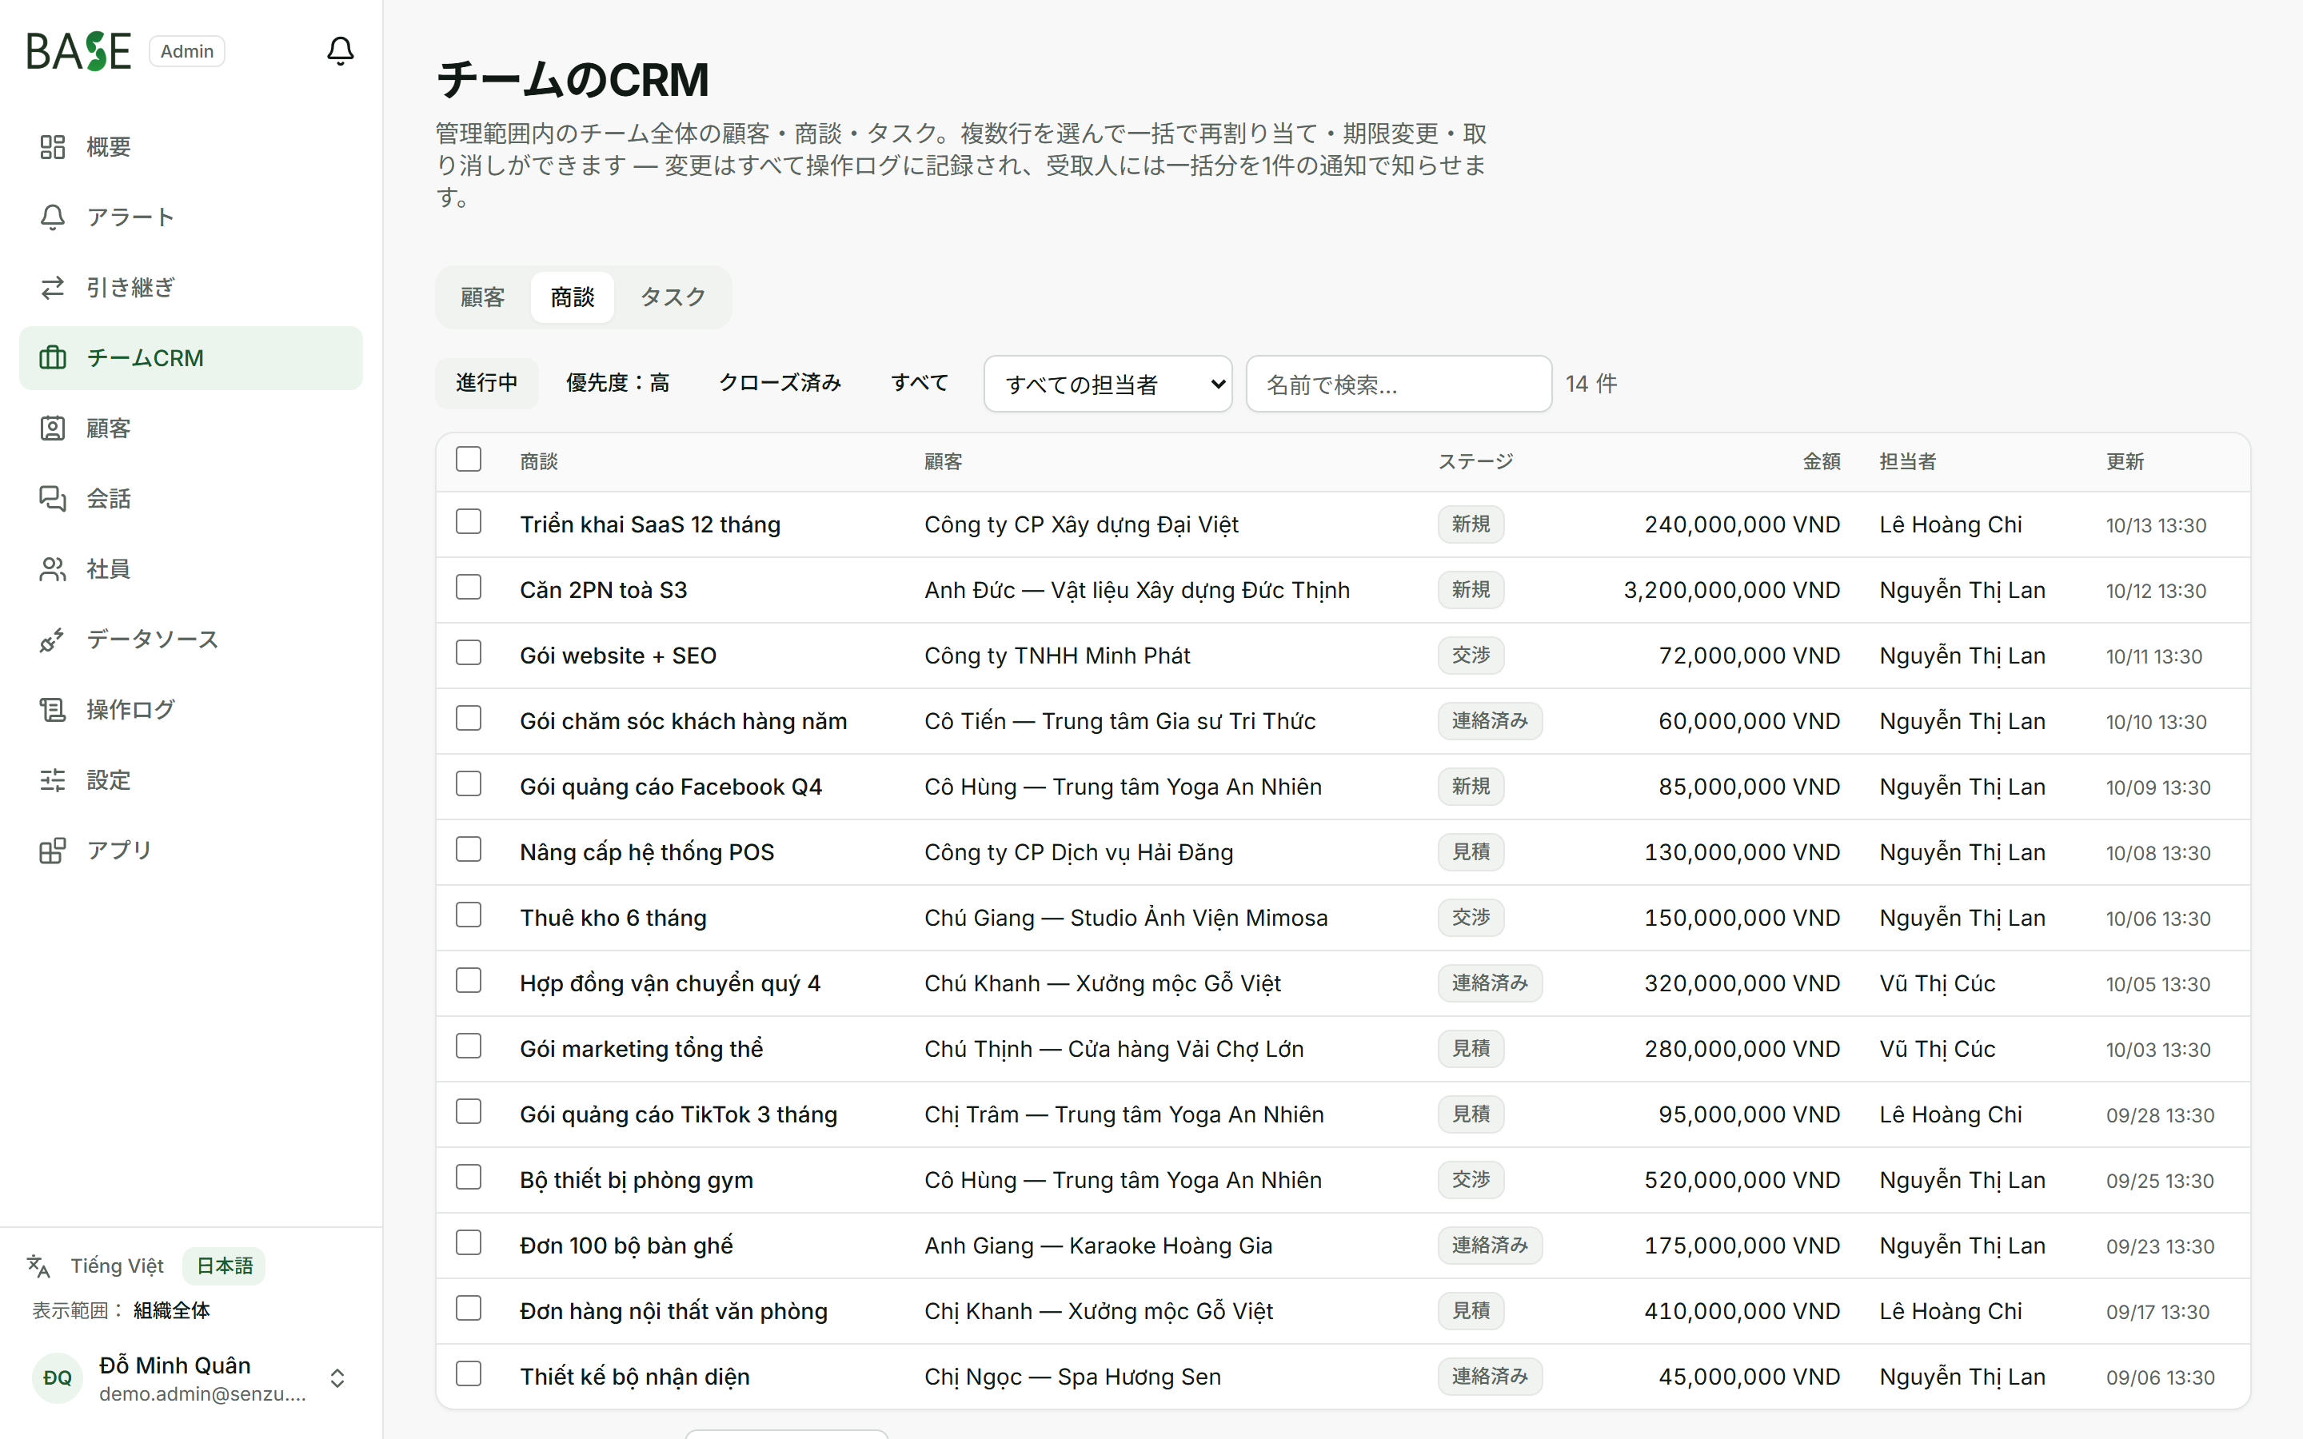The height and width of the screenshot is (1439, 2303).
Task: Click the BASE logo
Action: tap(78, 51)
